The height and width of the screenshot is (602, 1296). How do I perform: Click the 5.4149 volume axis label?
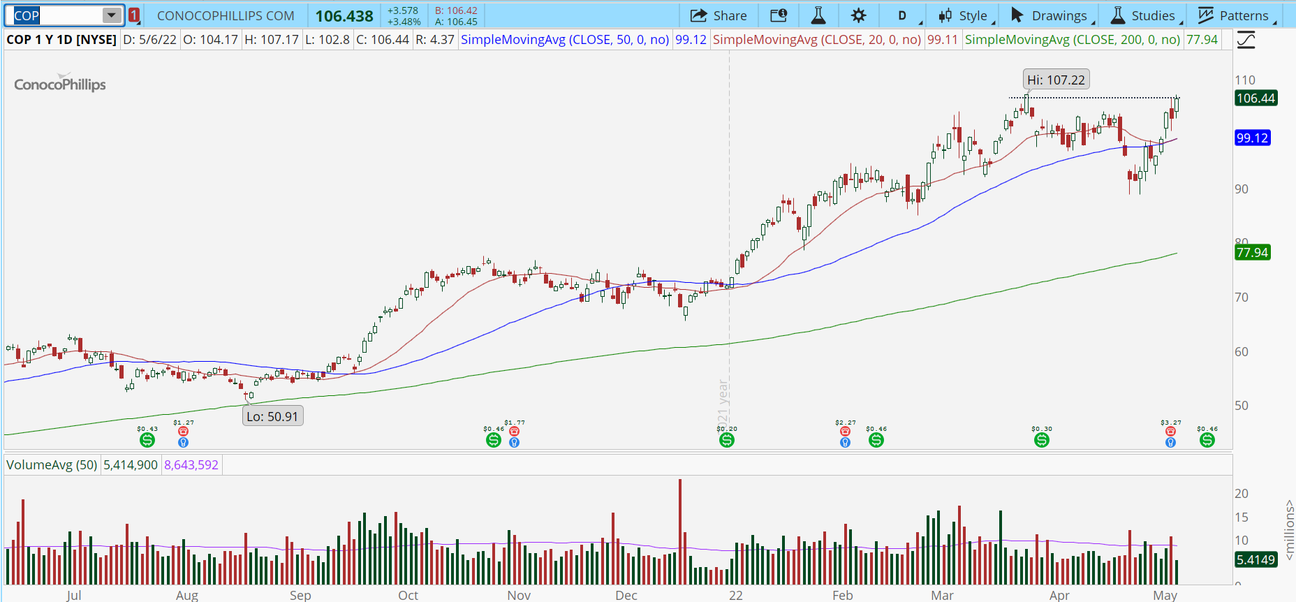[1255, 559]
